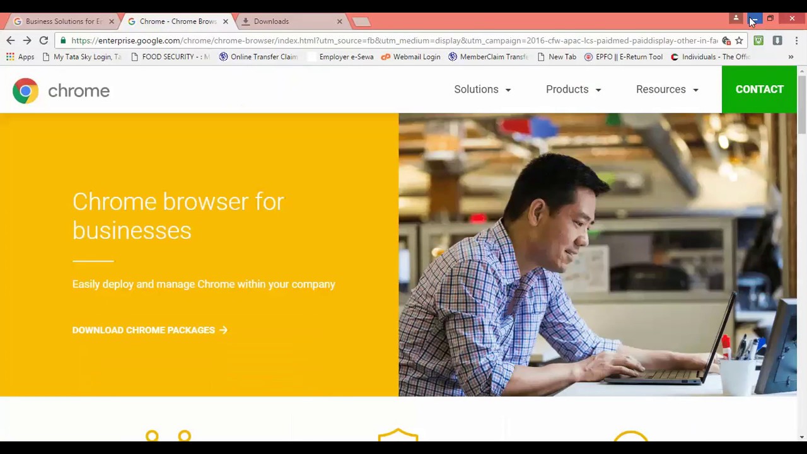807x454 pixels.
Task: Close the Downloads tab
Action: point(339,21)
